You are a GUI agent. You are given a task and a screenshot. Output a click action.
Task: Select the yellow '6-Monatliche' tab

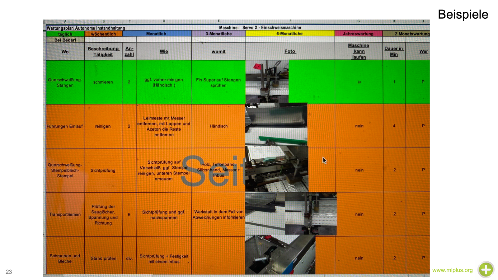point(290,33)
